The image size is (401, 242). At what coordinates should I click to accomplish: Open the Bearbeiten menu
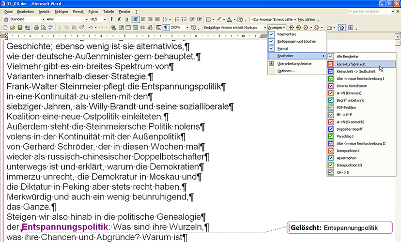25,12
